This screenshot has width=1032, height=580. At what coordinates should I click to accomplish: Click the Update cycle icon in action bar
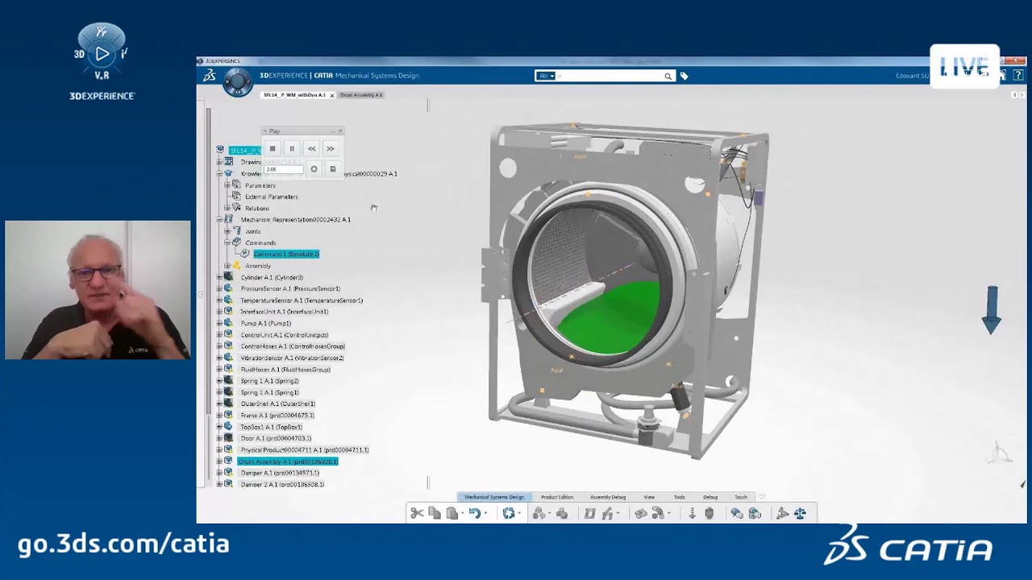pos(509,513)
